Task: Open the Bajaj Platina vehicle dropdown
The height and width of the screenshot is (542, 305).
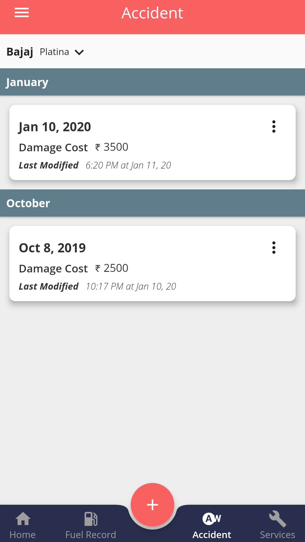Action: pos(20,52)
